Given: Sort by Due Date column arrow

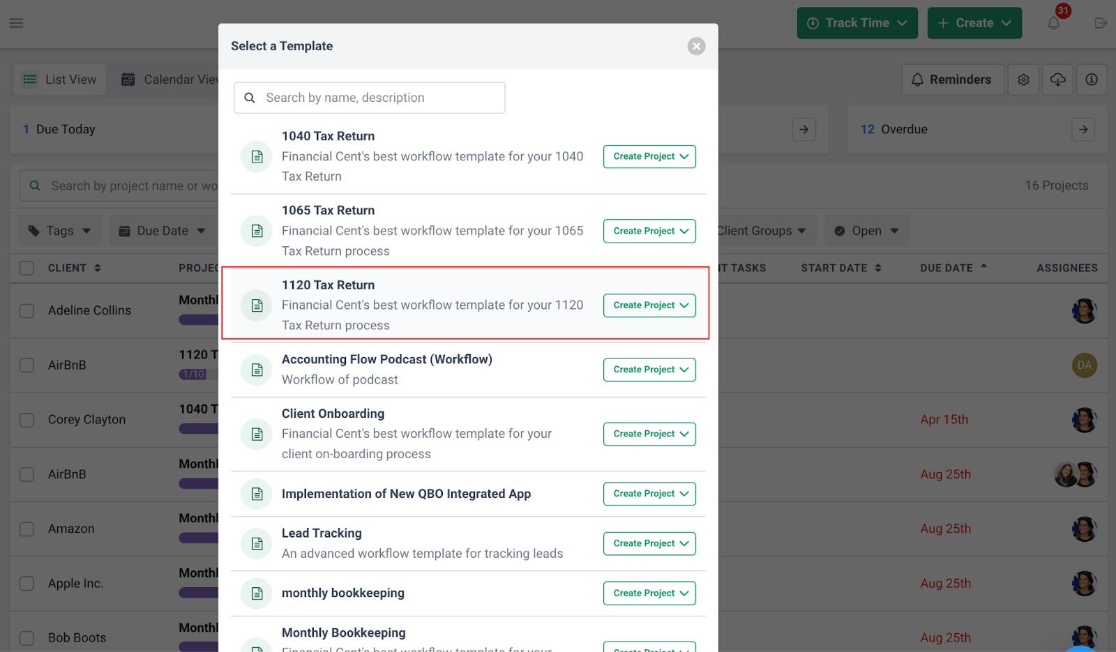Looking at the screenshot, I should (x=983, y=266).
